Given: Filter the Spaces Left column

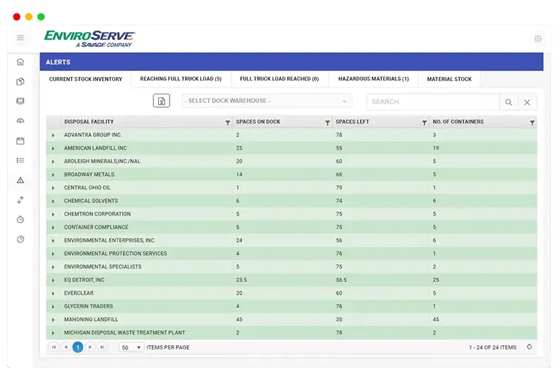Looking at the screenshot, I should (x=425, y=122).
